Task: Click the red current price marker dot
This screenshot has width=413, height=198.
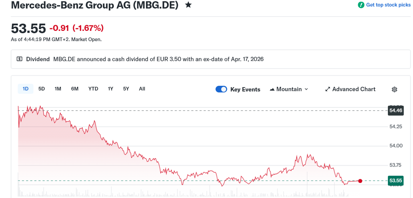Action: [x=360, y=181]
